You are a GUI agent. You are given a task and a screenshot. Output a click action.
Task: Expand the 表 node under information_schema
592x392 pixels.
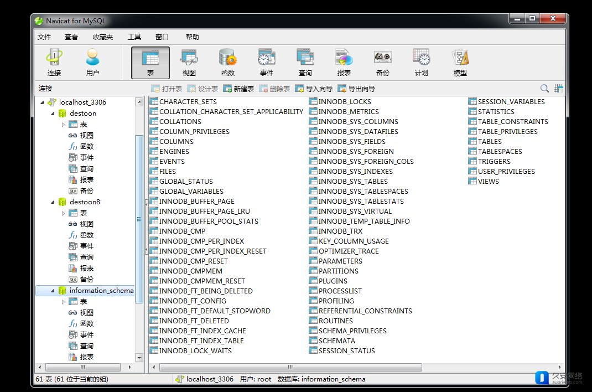click(64, 302)
